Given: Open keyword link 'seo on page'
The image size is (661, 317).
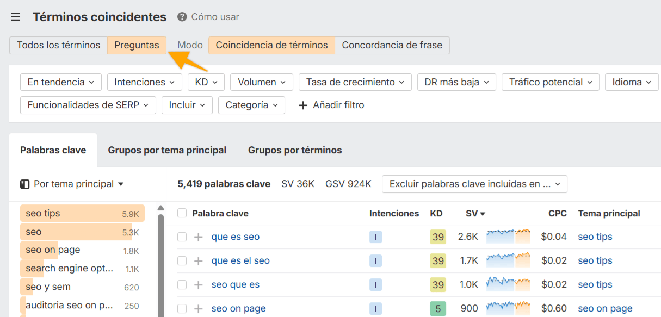Looking at the screenshot, I should pos(239,309).
